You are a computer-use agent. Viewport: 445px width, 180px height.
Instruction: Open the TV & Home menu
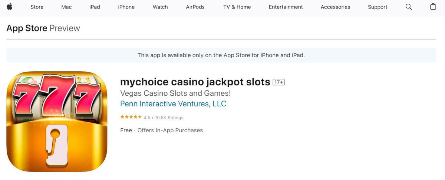237,7
